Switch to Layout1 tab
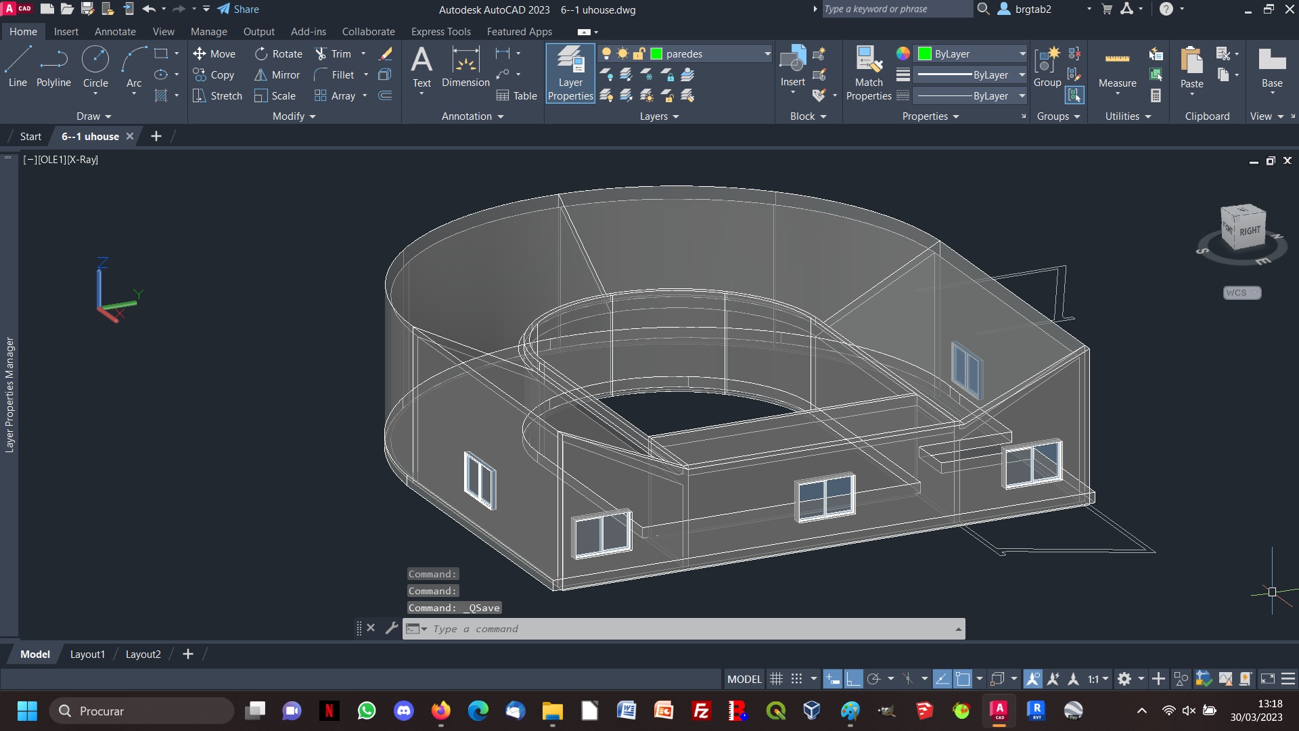1299x731 pixels. click(87, 654)
